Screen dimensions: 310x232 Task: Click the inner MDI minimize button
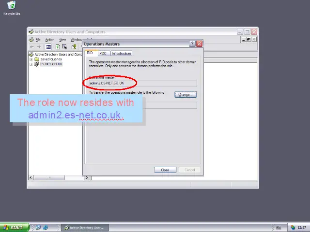[x=244, y=40]
